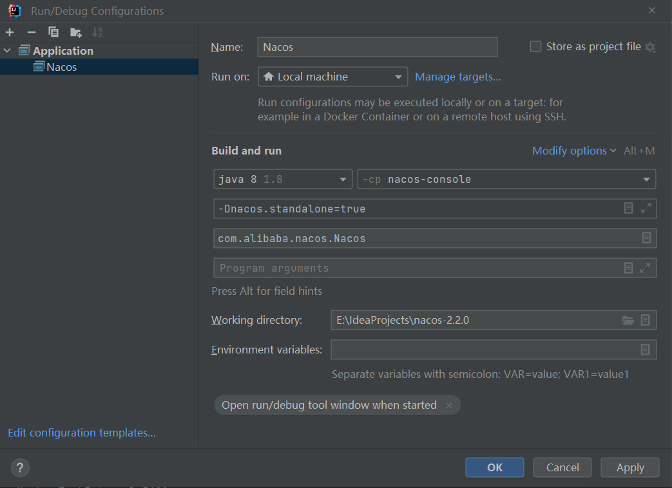Collapse the Application tree node

[7, 50]
